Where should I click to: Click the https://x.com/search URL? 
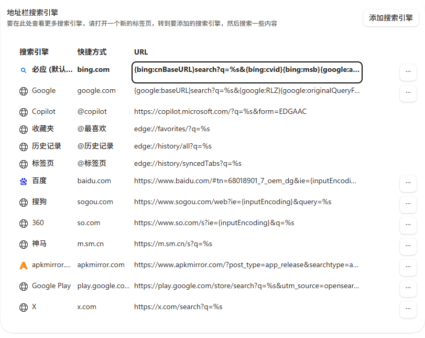coord(178,307)
